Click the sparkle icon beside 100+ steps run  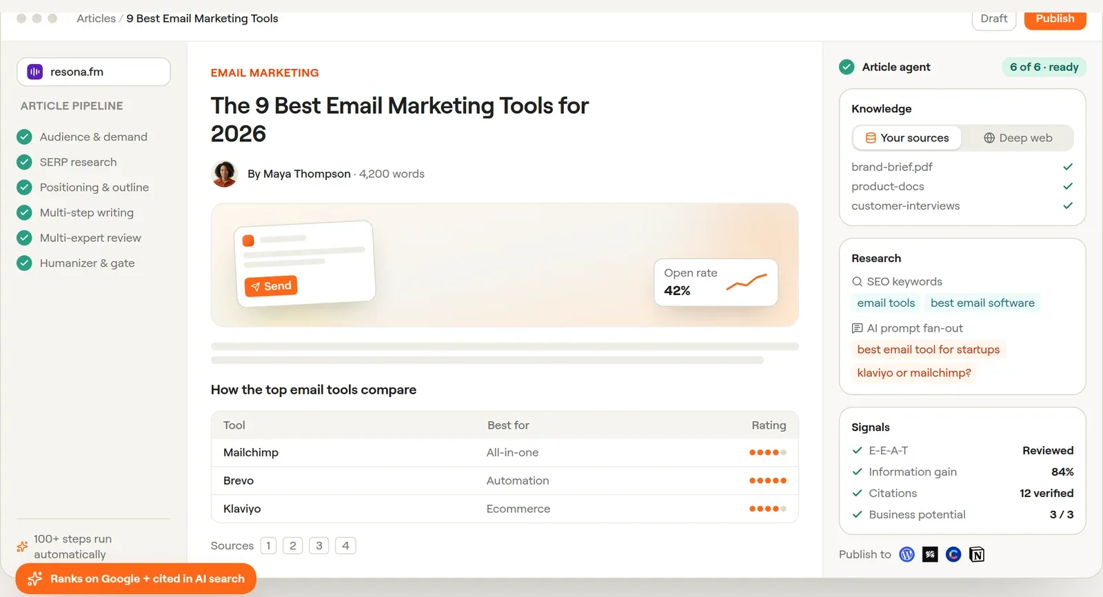pos(22,547)
